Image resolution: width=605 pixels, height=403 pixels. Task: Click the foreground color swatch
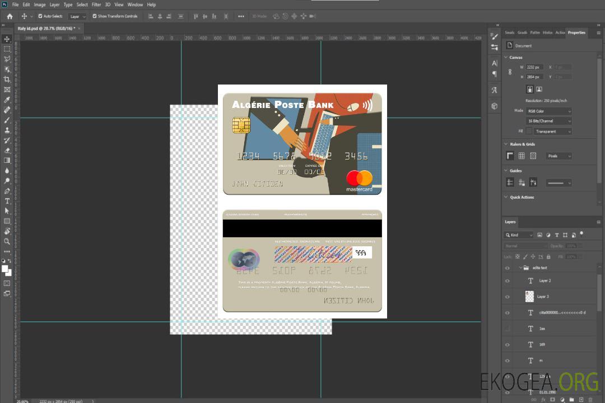5,269
